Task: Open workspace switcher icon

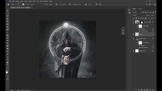Action: 150,5
